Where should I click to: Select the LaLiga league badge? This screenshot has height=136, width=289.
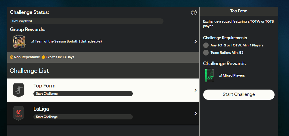click(18, 113)
